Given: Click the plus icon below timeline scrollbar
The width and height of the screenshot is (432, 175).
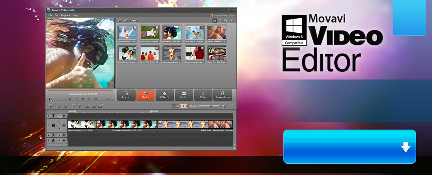Looking at the screenshot, I should point(235,149).
